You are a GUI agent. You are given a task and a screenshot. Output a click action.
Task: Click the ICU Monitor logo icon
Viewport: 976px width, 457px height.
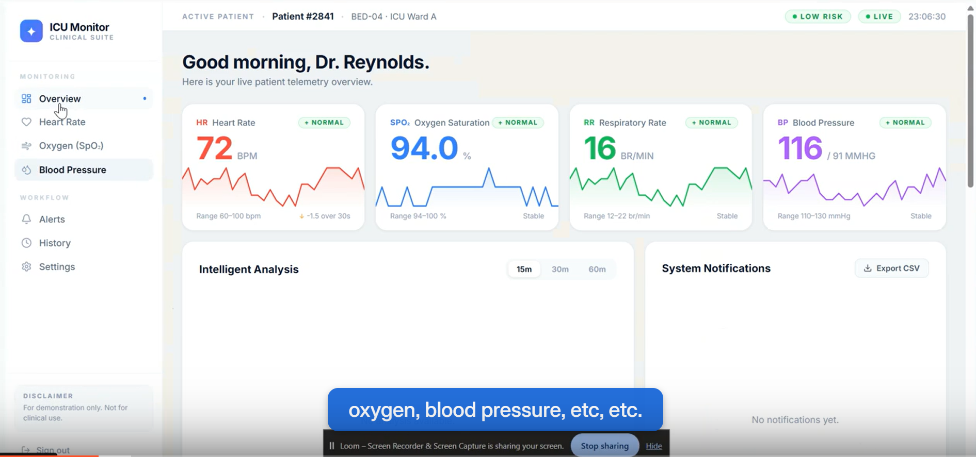pyautogui.click(x=31, y=31)
